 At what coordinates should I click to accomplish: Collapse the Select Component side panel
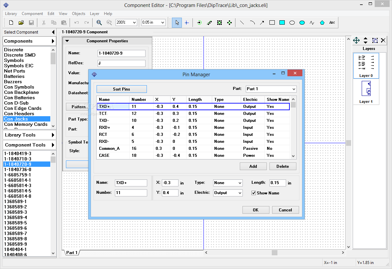pos(53,32)
